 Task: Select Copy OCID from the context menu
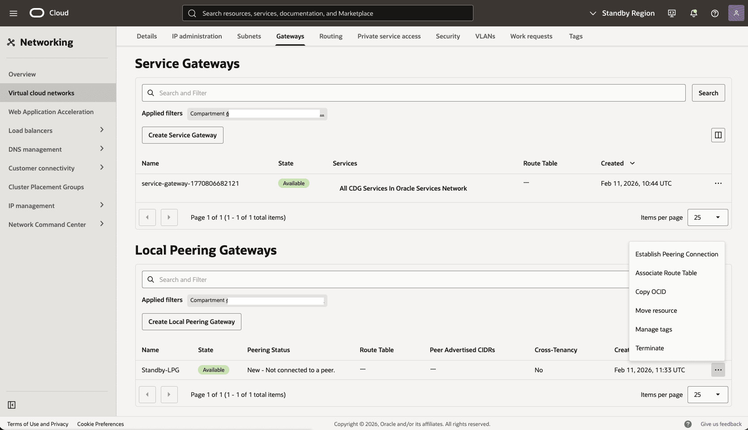tap(650, 291)
